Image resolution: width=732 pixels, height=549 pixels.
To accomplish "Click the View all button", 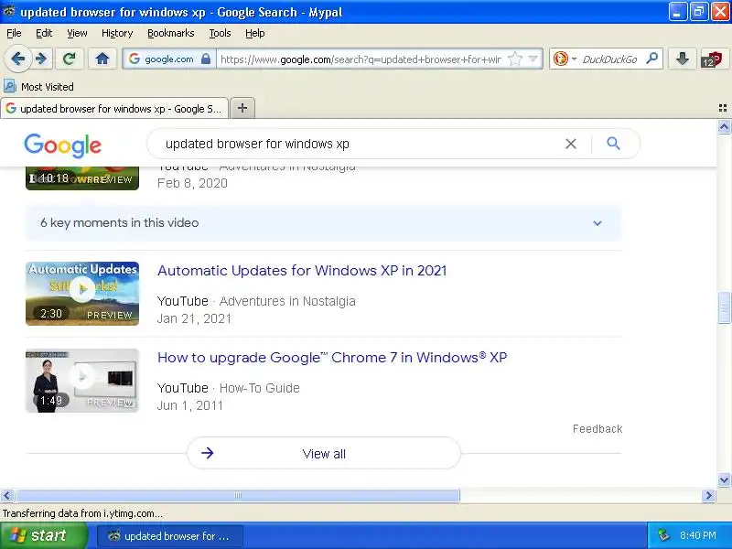I will tap(324, 453).
